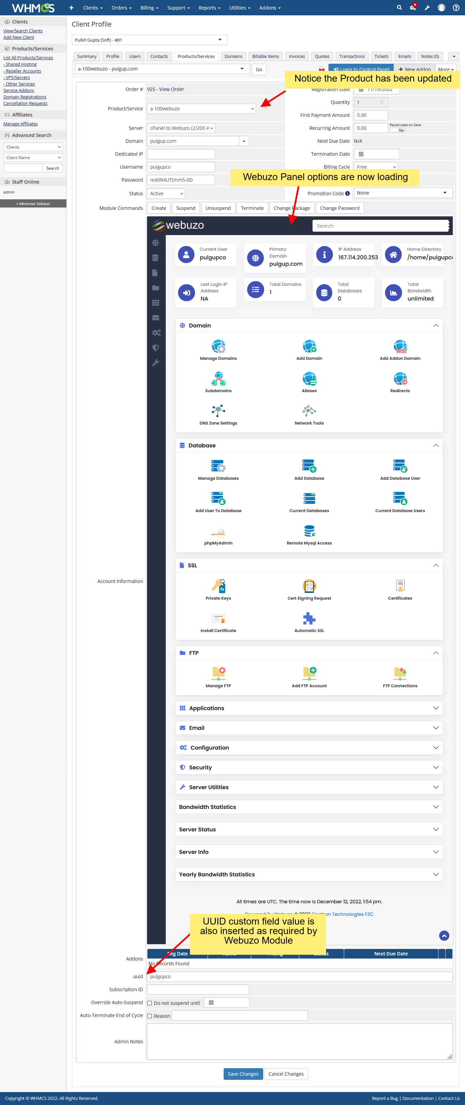Switch to the Invoices tab
This screenshot has width=465, height=1105.
pyautogui.click(x=296, y=56)
